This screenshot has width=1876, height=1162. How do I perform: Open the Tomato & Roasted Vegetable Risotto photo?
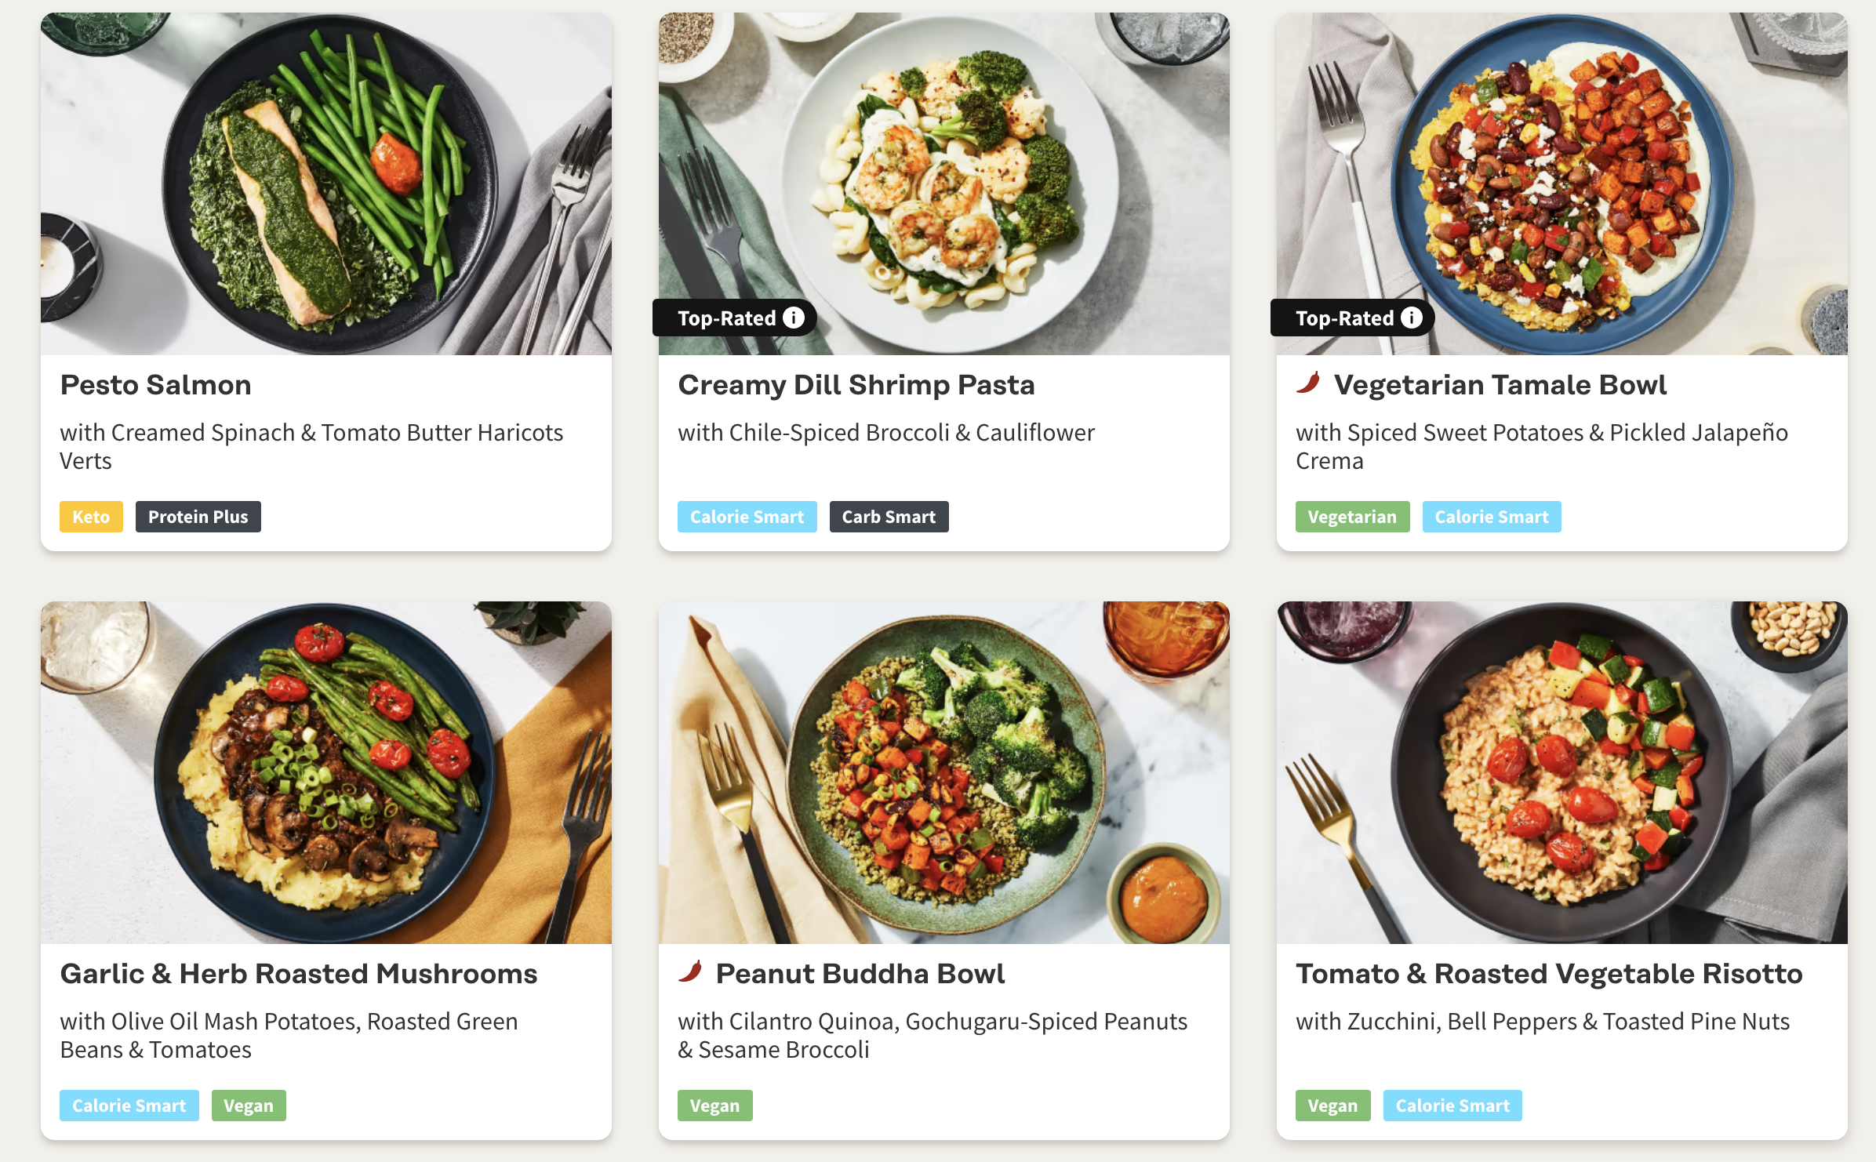click(x=1562, y=772)
